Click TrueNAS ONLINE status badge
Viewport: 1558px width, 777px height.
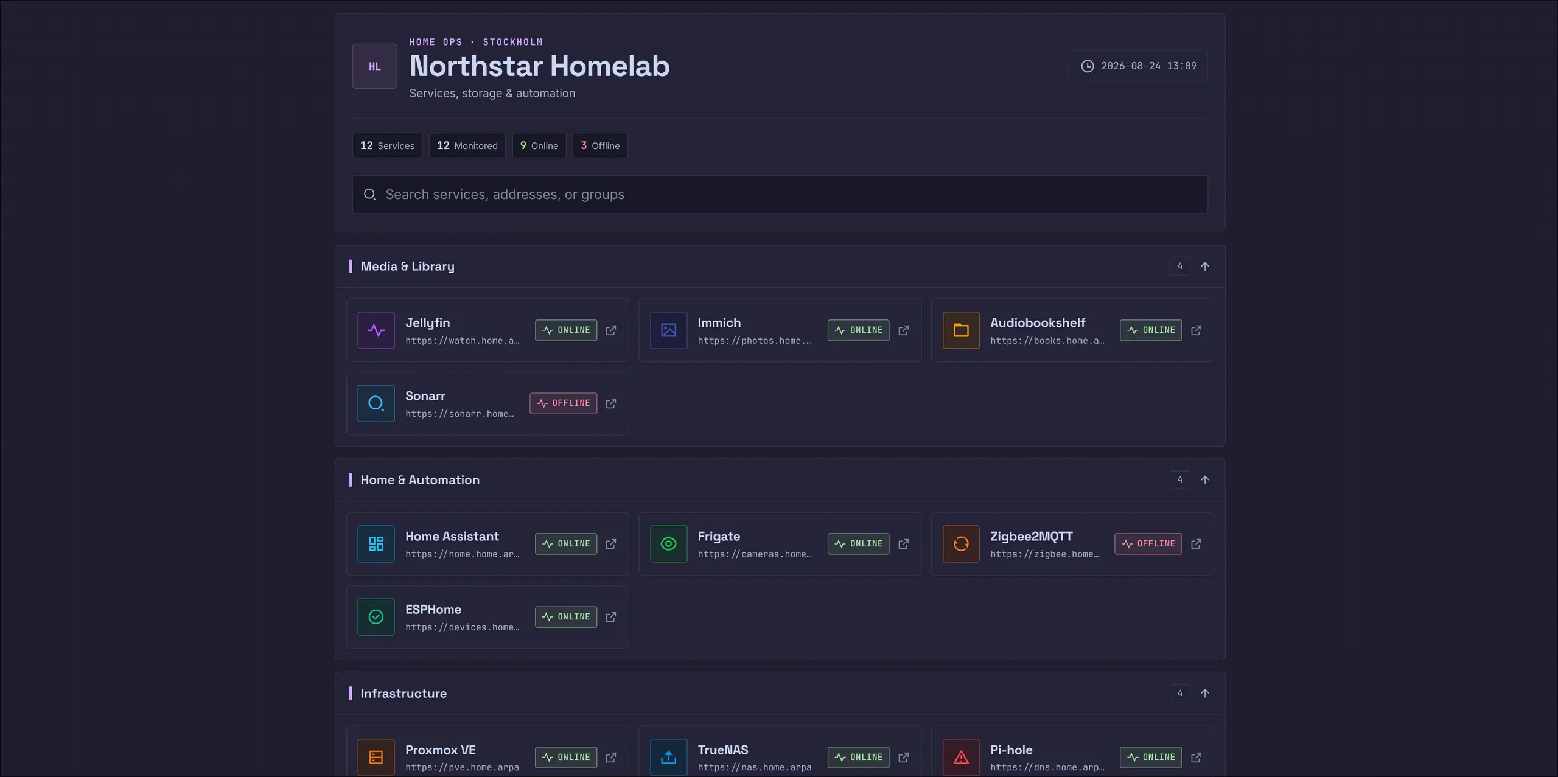click(859, 758)
